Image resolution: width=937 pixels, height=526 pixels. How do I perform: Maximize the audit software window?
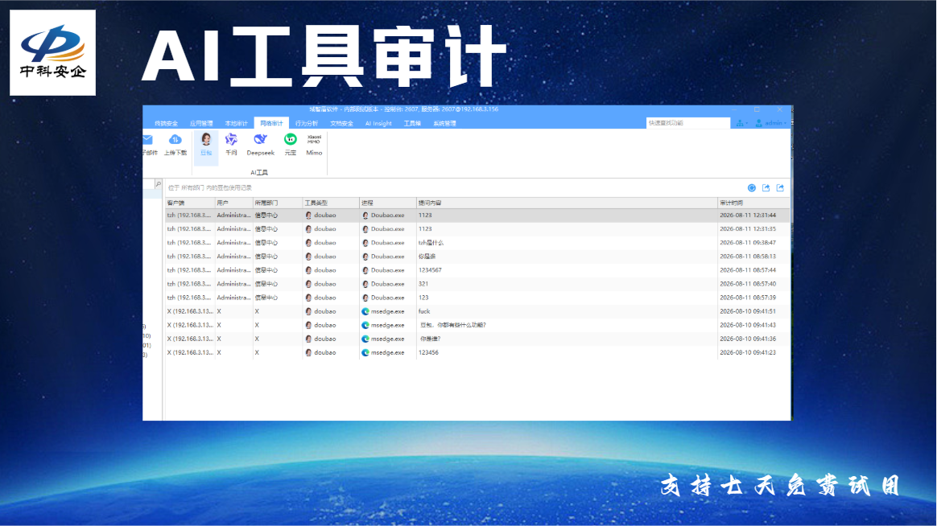click(757, 110)
